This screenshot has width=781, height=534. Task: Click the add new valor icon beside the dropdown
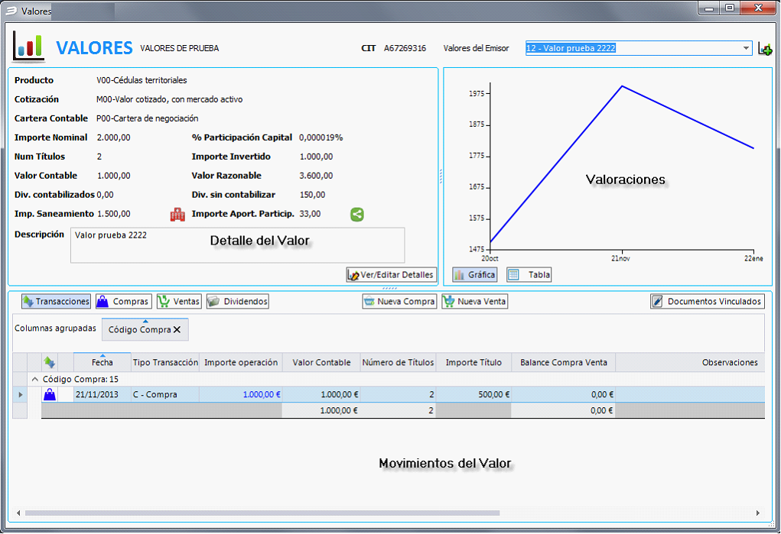[764, 49]
